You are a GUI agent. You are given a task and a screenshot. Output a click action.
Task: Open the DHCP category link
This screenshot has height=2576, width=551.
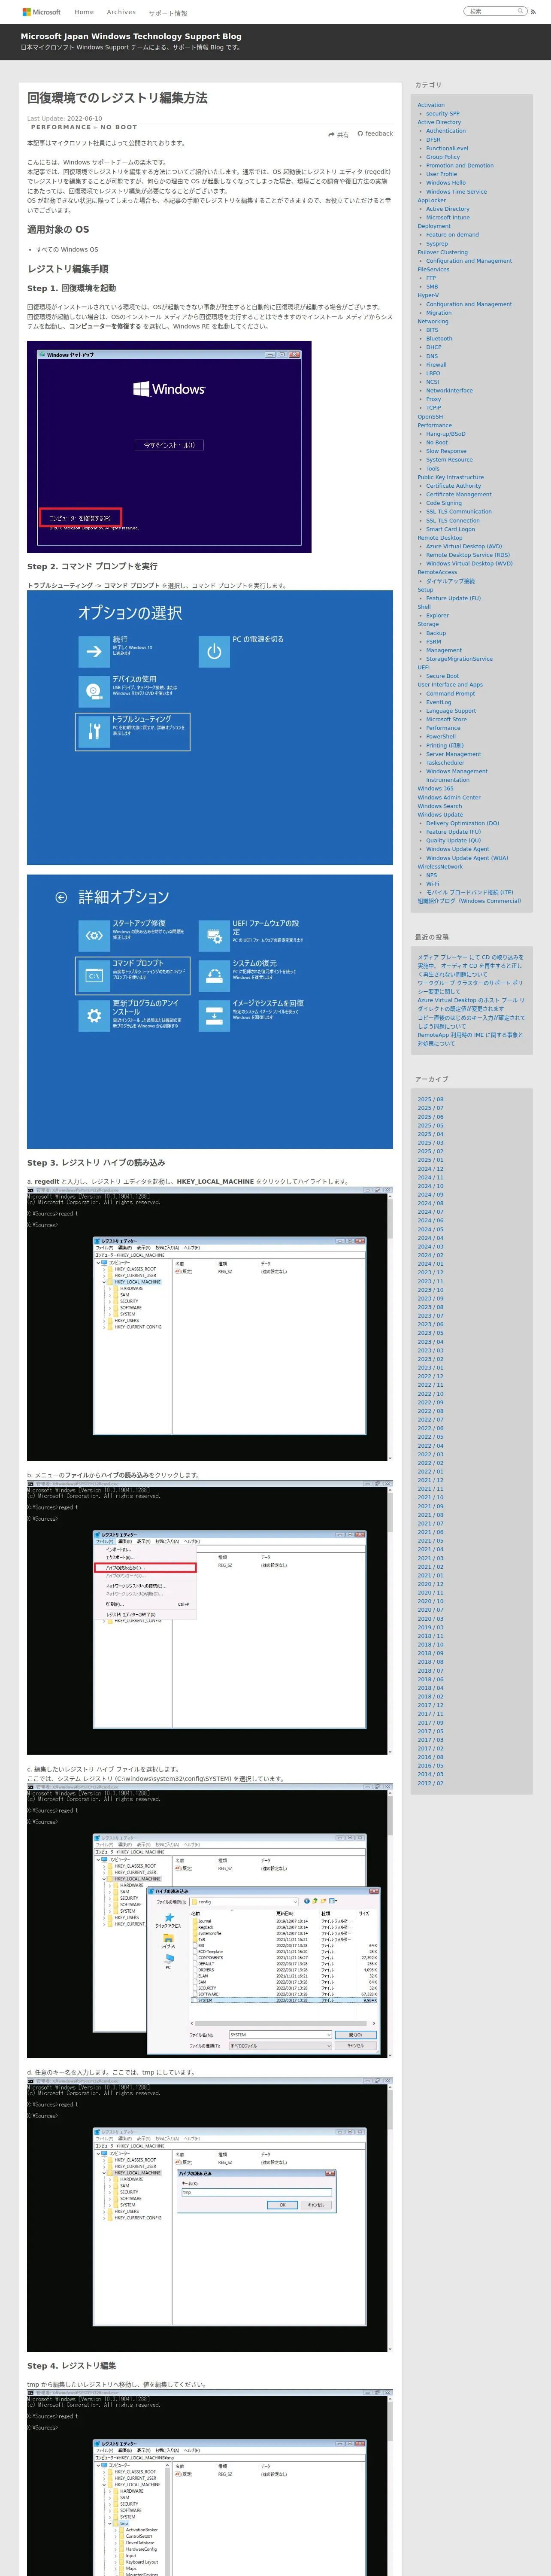pos(433,347)
